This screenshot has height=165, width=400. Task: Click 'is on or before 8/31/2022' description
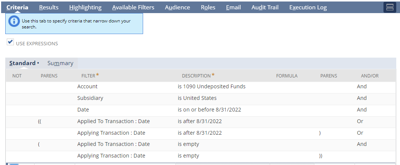pyautogui.click(x=210, y=110)
